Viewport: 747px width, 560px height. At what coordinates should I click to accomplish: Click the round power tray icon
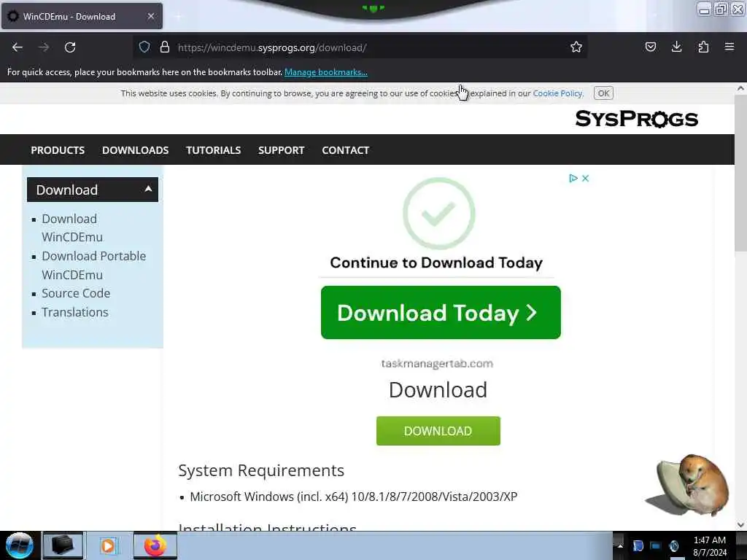(673, 545)
